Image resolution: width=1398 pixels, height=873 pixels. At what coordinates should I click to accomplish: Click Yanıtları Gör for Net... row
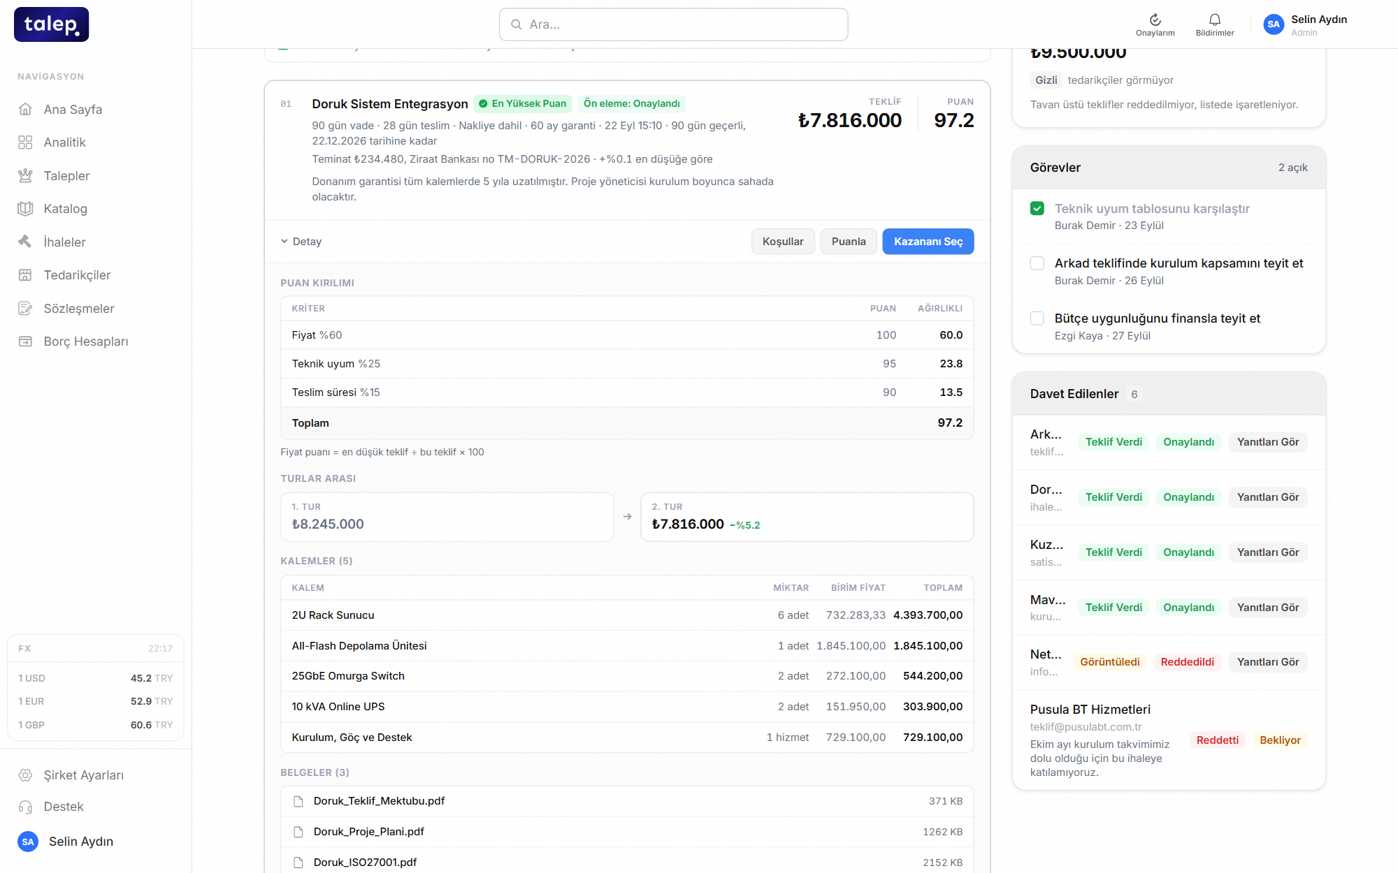click(x=1268, y=662)
